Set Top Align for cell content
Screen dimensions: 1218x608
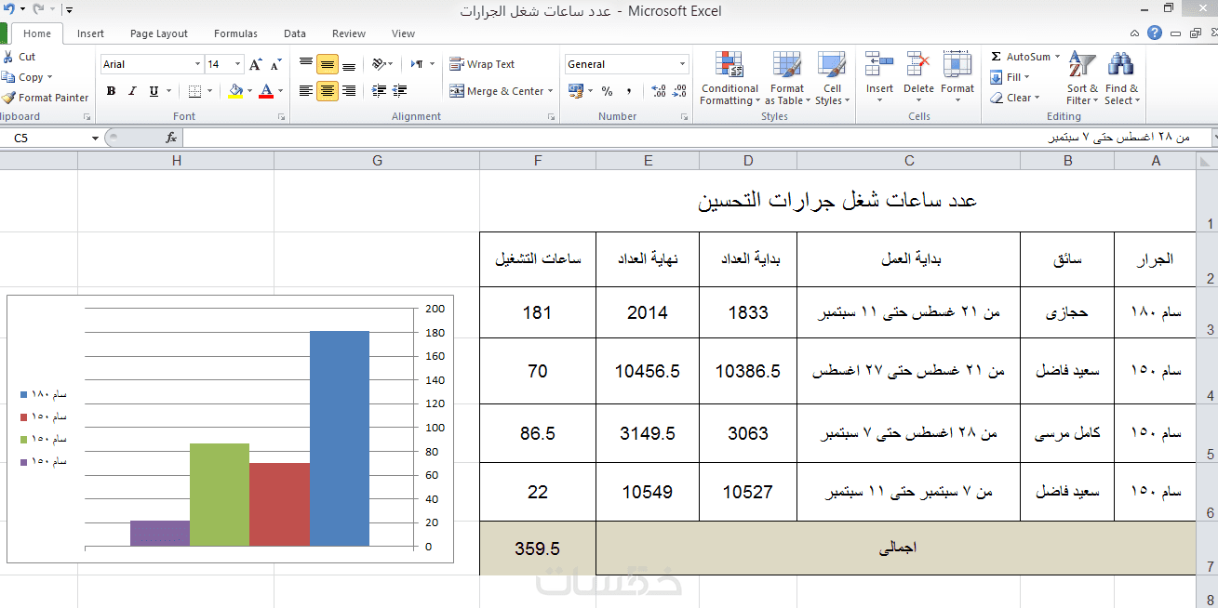[x=306, y=64]
